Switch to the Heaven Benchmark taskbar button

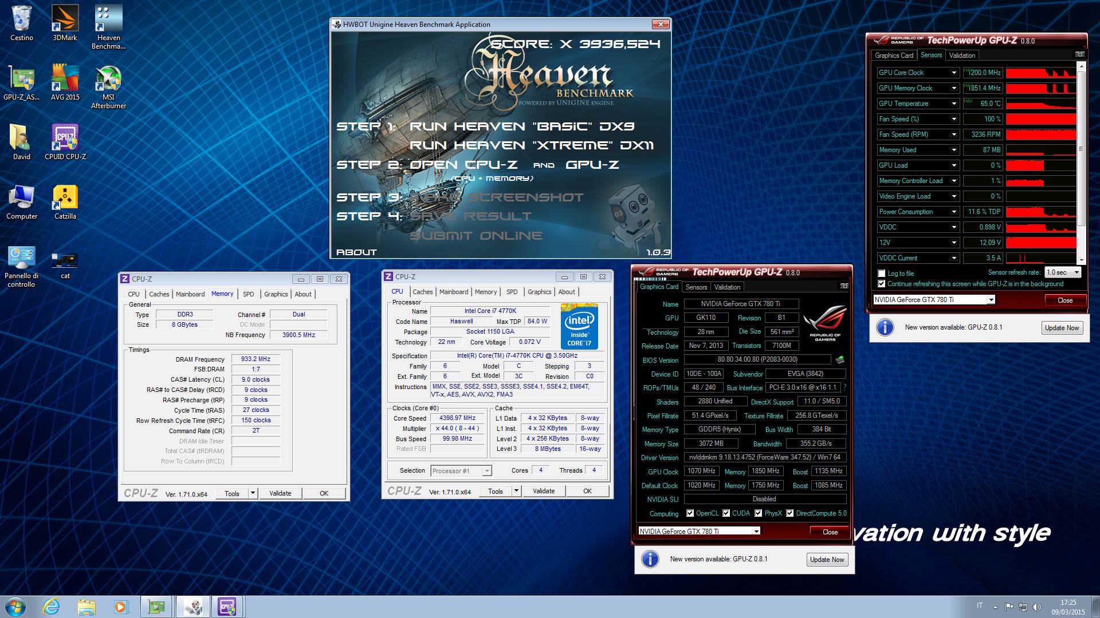coord(192,607)
